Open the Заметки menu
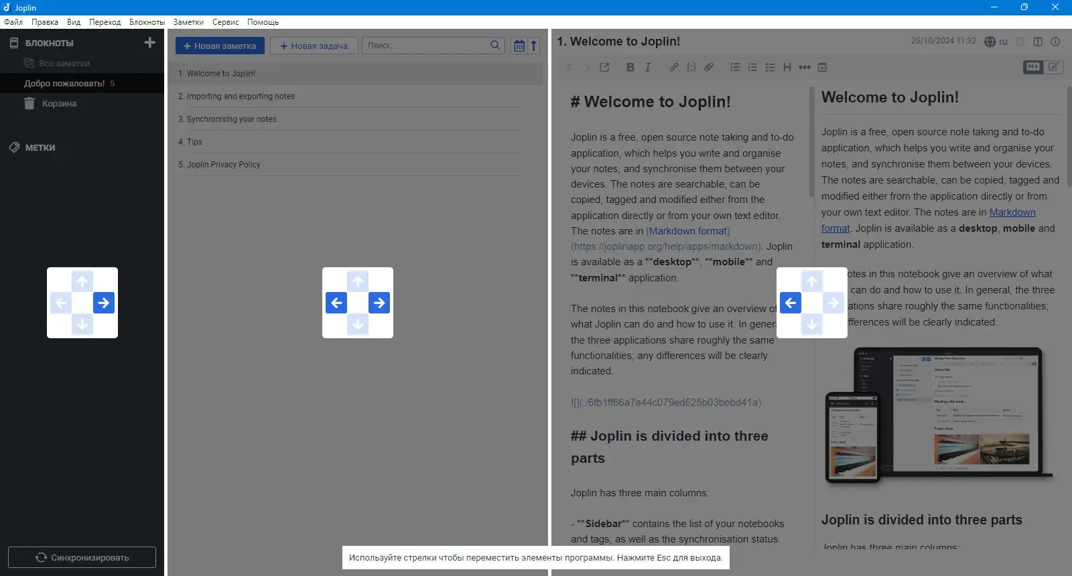This screenshot has height=576, width=1072. 188,22
